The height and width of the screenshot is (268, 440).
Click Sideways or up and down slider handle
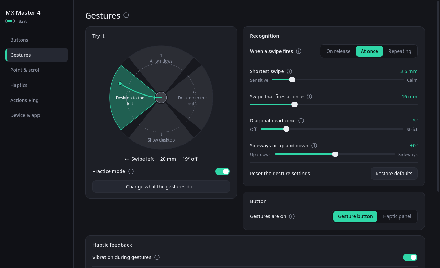(335, 154)
